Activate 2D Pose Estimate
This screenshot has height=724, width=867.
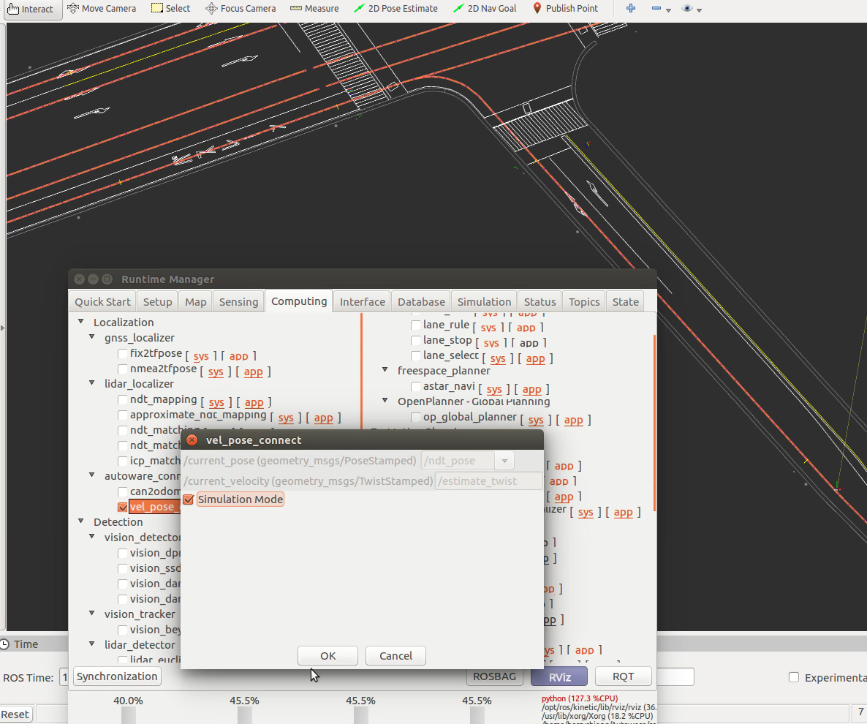(395, 9)
